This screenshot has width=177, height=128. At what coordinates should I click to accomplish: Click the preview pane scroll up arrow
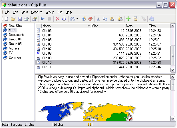pyautogui.click(x=172, y=77)
